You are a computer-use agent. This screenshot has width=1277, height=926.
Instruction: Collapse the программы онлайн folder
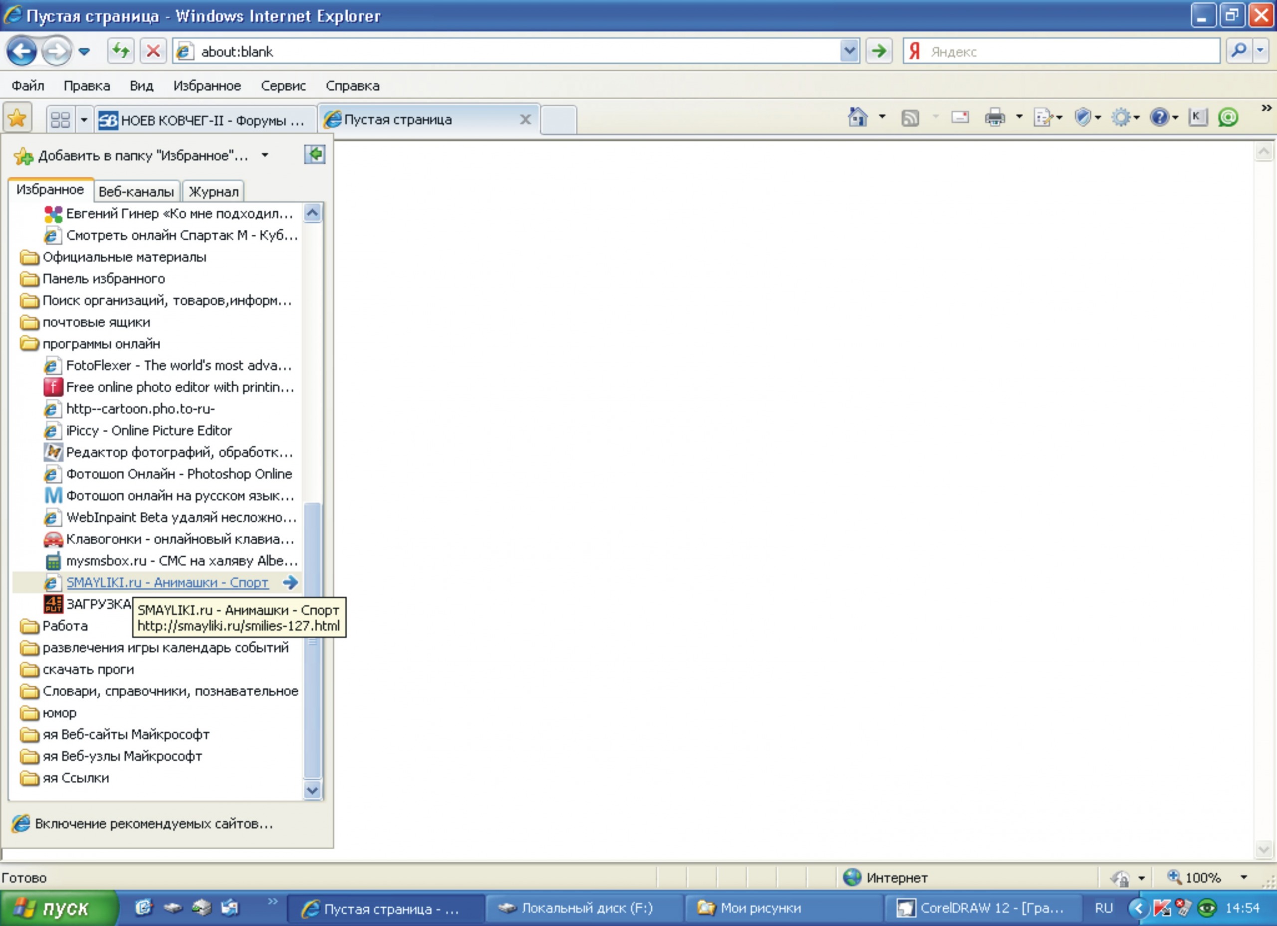[x=101, y=344]
